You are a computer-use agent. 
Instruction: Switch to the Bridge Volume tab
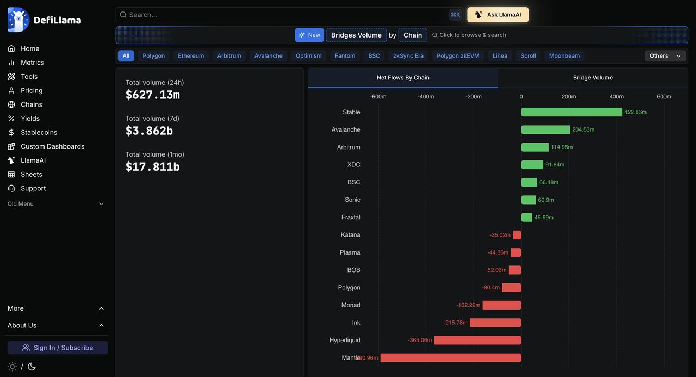coord(593,78)
